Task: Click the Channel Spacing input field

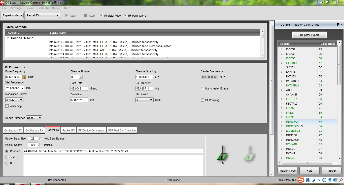Action: [x=144, y=77]
